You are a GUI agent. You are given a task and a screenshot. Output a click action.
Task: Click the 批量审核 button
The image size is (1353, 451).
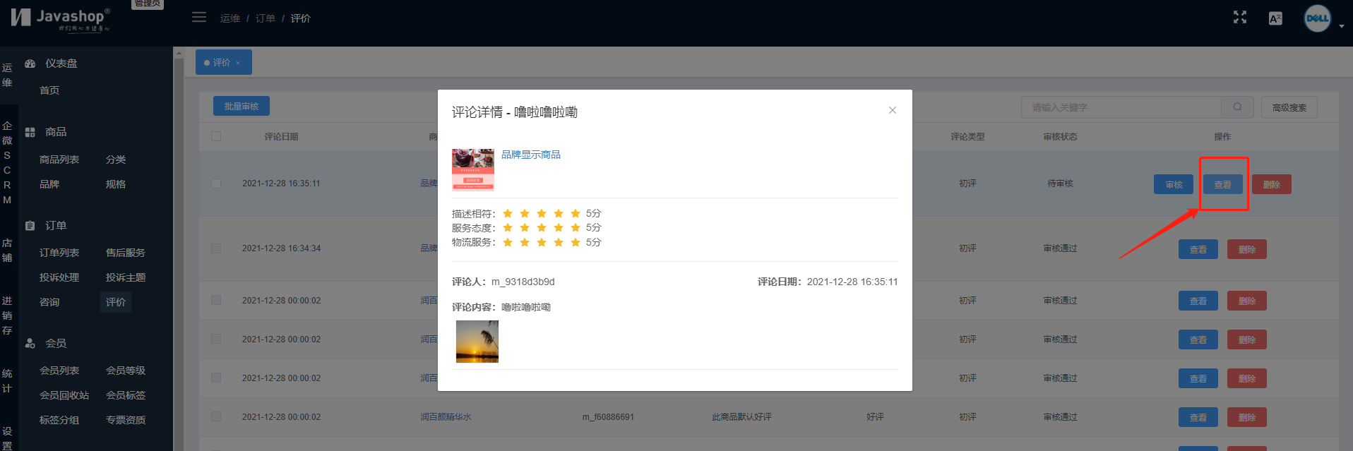[x=242, y=106]
